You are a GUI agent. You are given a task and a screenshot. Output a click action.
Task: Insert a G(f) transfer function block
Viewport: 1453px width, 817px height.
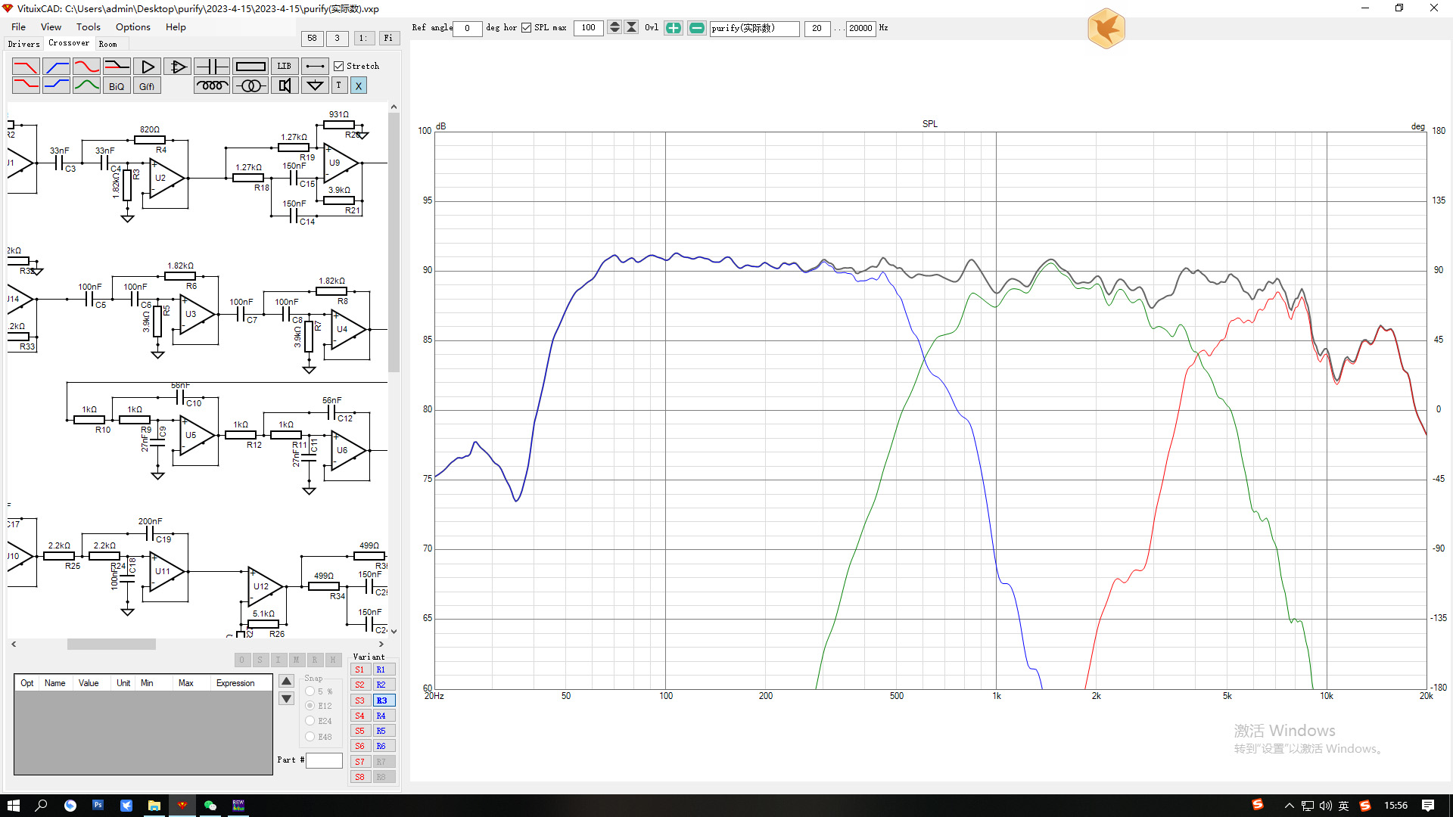147,85
